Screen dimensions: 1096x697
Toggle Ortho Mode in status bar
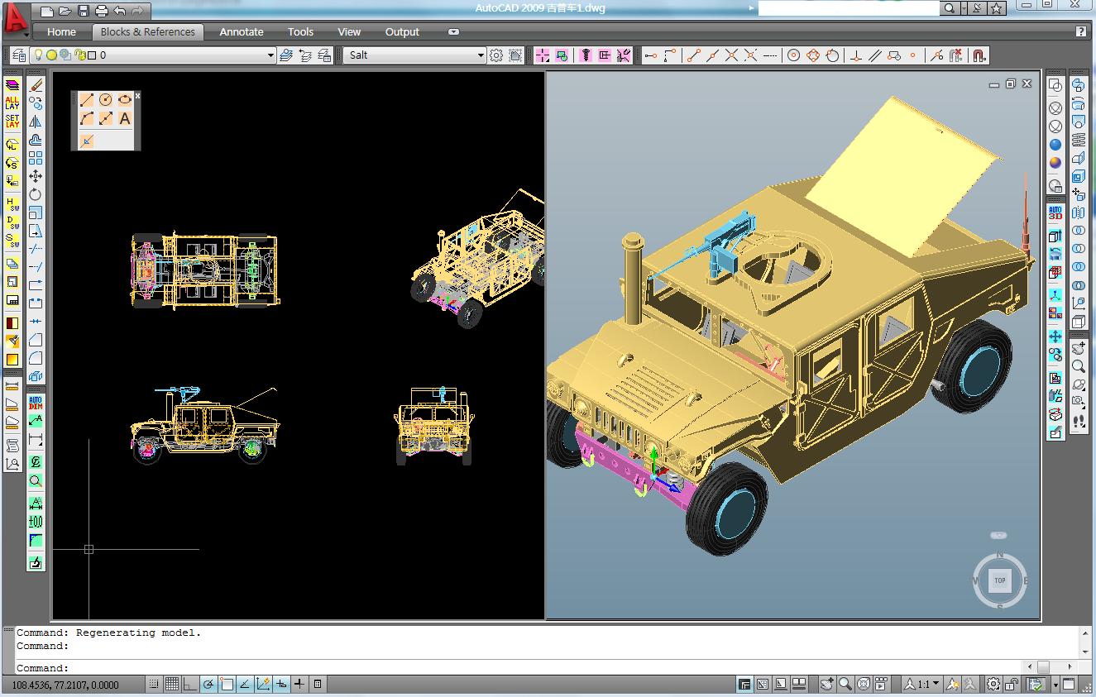click(190, 684)
